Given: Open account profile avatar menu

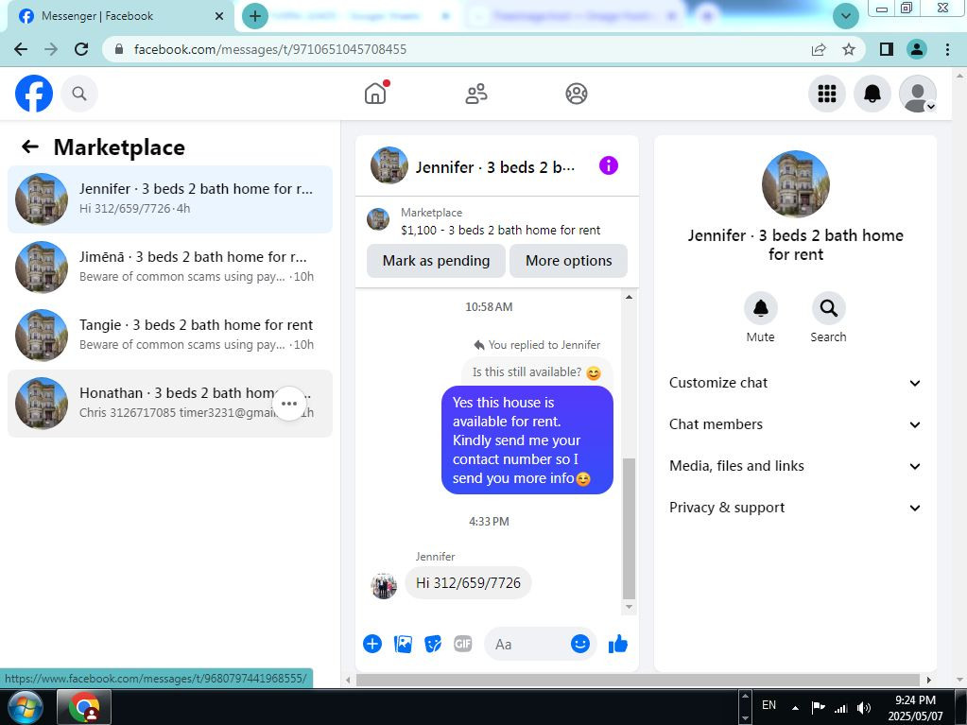Looking at the screenshot, I should (918, 94).
